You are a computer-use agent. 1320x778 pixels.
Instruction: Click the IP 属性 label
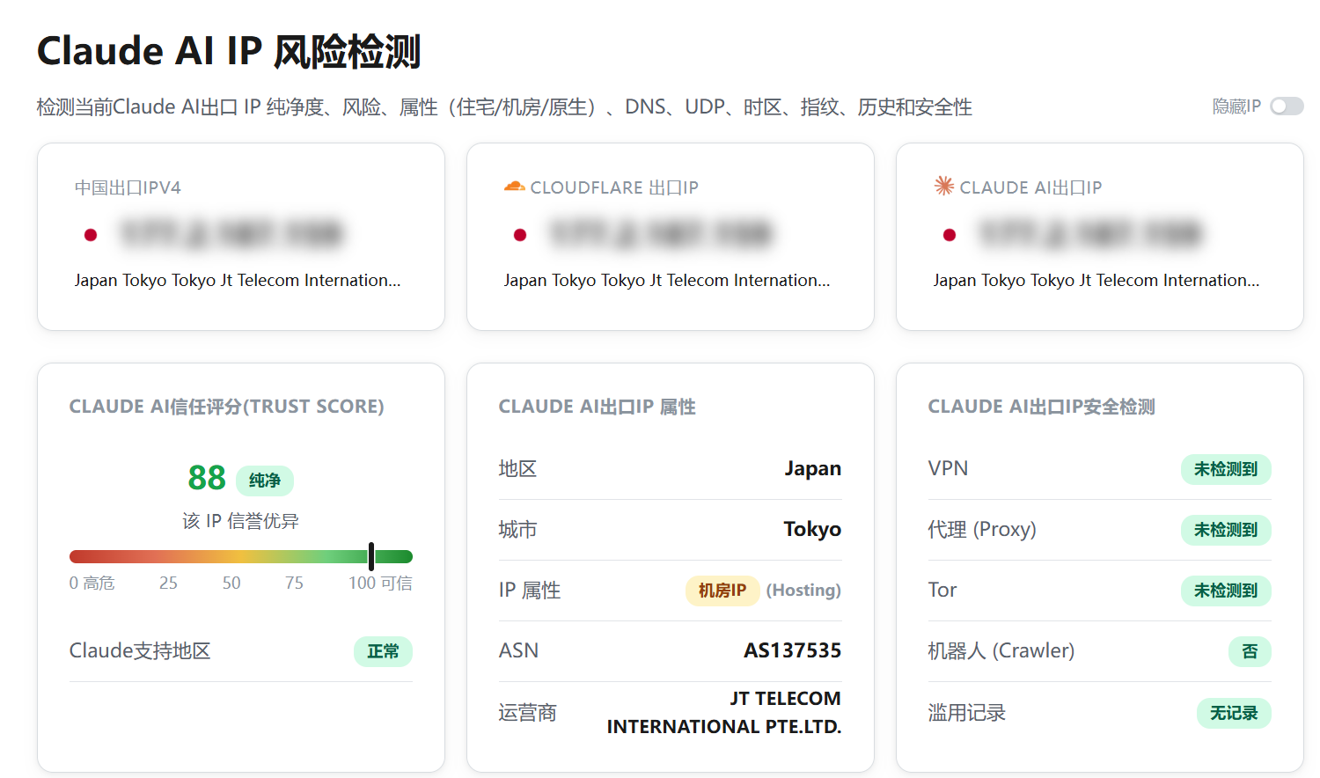[x=530, y=590]
